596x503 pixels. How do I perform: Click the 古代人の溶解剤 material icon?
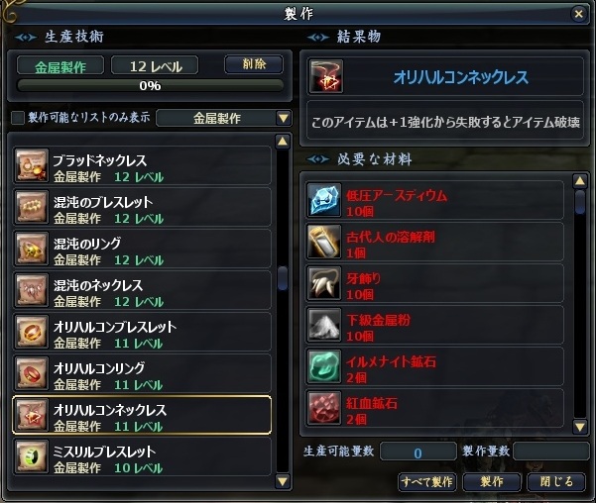pyautogui.click(x=324, y=242)
